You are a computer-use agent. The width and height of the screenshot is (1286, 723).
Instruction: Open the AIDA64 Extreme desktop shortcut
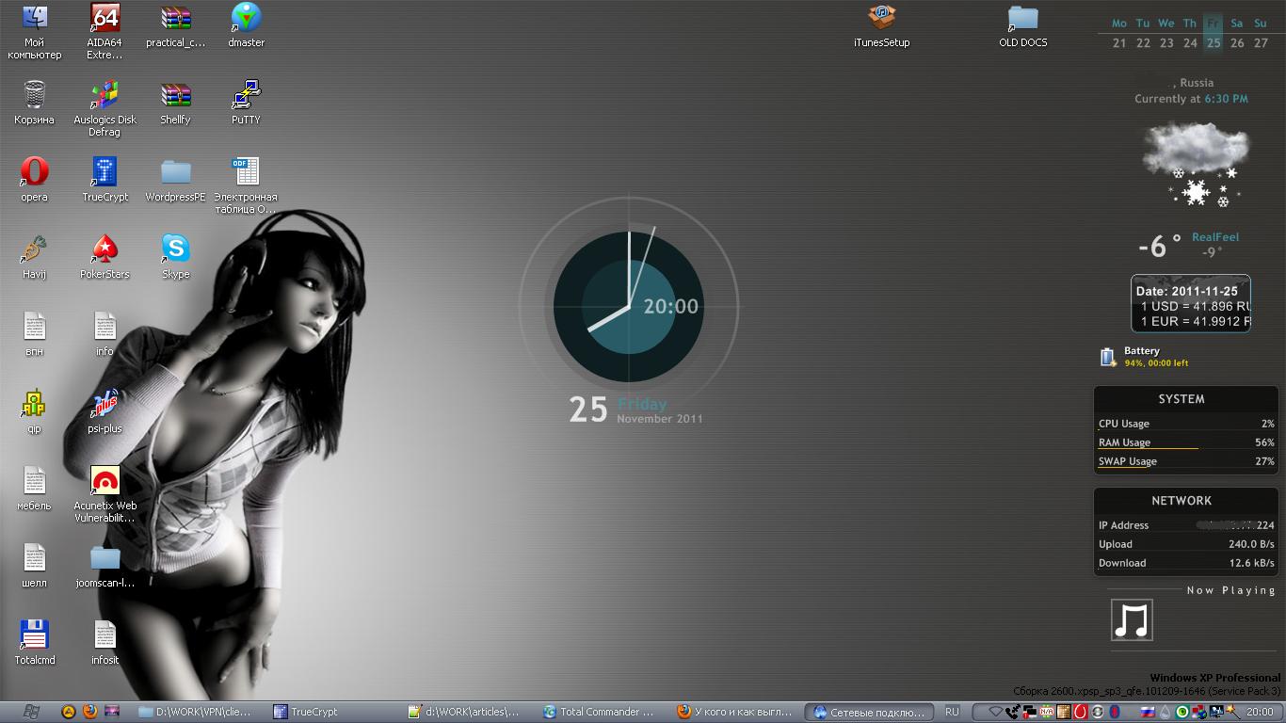tap(104, 19)
